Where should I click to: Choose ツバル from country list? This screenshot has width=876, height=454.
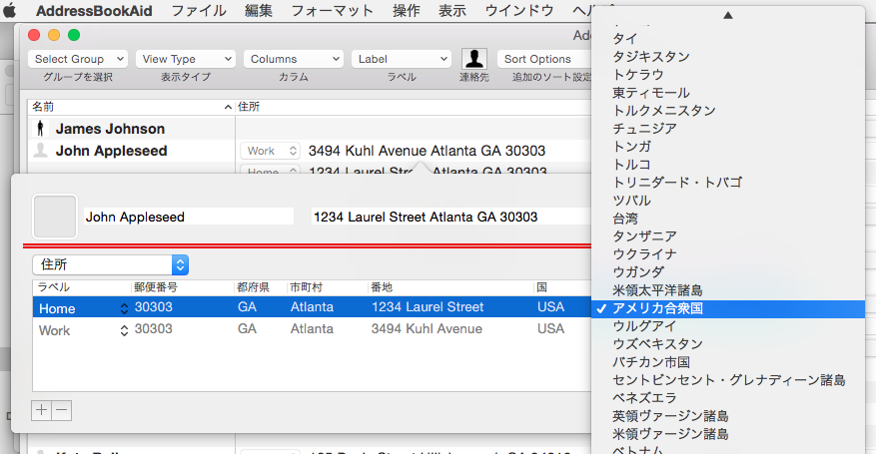click(728, 201)
